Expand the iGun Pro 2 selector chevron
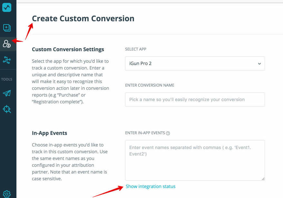Viewport: 283px width, 198px height. (x=259, y=63)
